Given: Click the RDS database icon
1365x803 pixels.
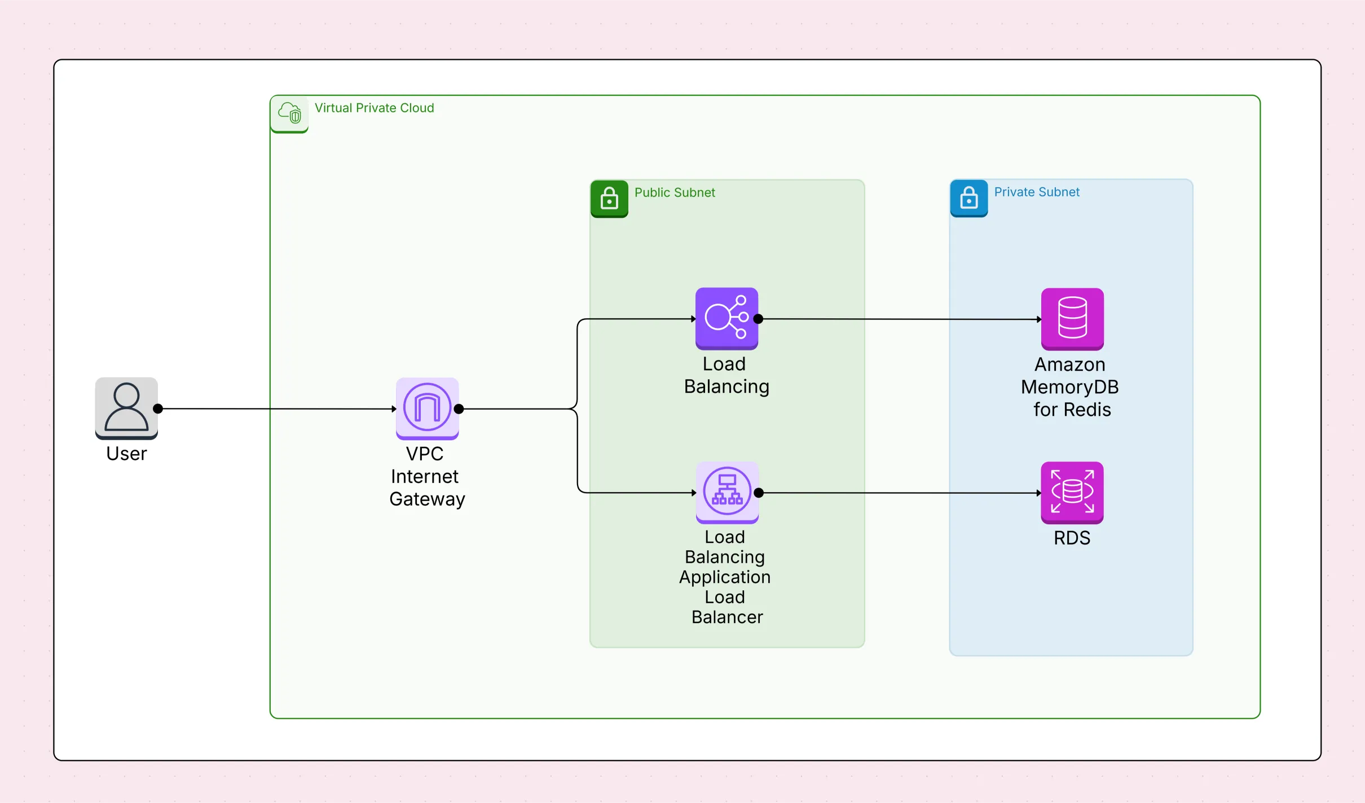Looking at the screenshot, I should [1072, 492].
